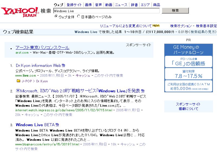Click the ウェブ検索結果 heading

point(18,32)
